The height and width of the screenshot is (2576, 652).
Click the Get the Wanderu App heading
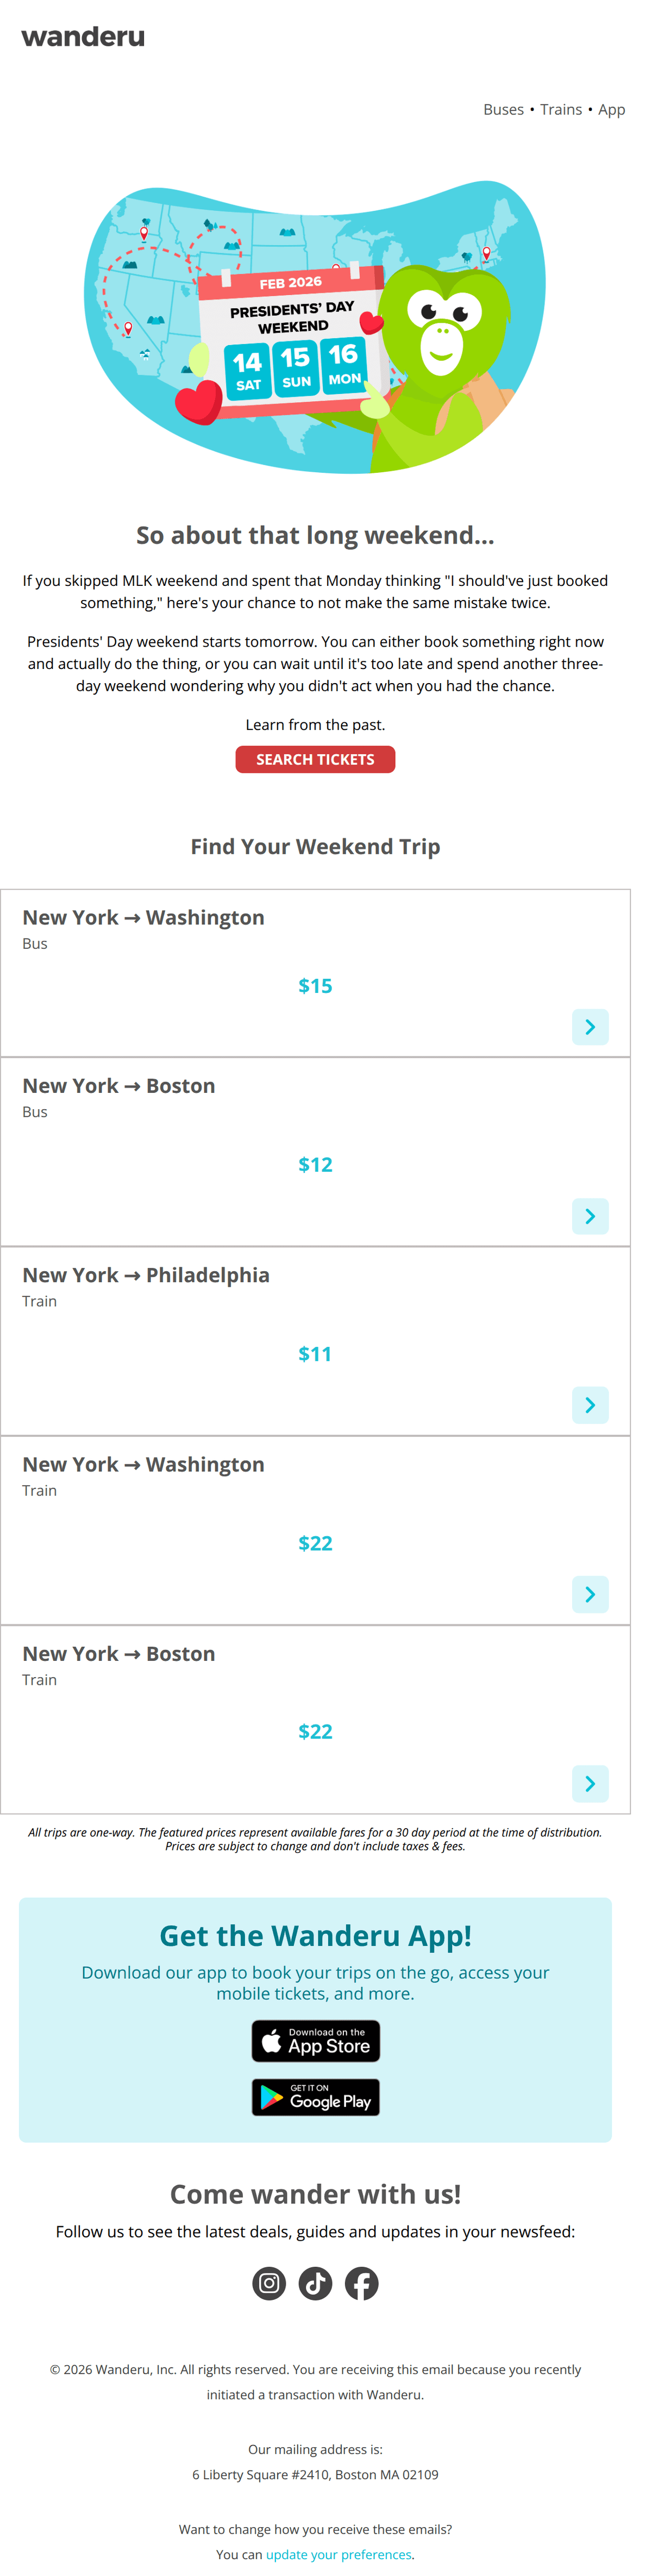point(315,1936)
